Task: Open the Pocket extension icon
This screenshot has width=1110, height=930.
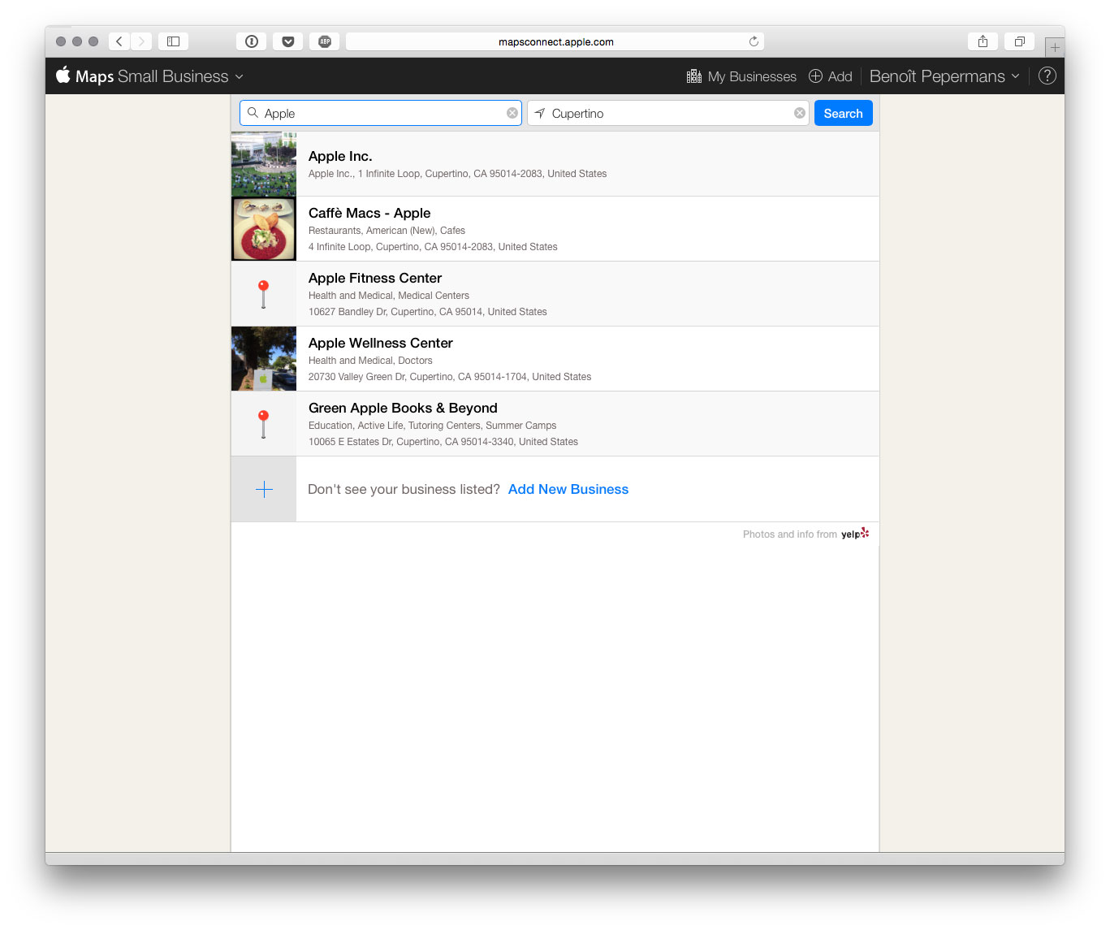Action: pyautogui.click(x=288, y=41)
